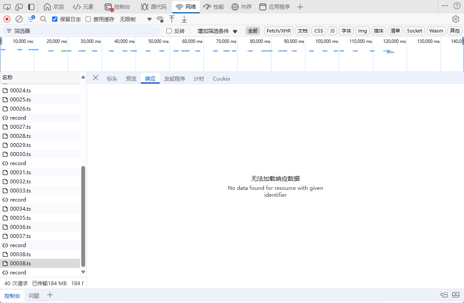Click the throttling dropdown arrow
This screenshot has width=464, height=303.
tap(149, 20)
